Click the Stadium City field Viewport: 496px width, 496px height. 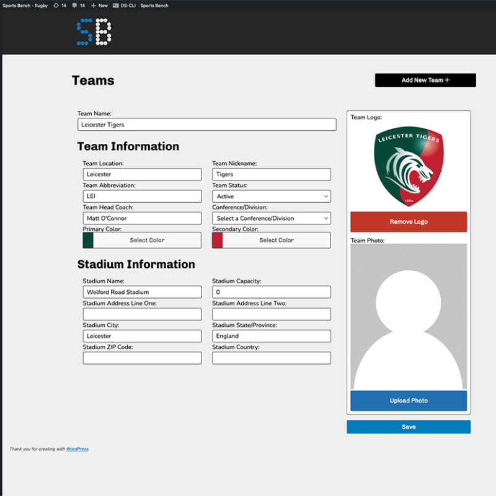coord(142,336)
